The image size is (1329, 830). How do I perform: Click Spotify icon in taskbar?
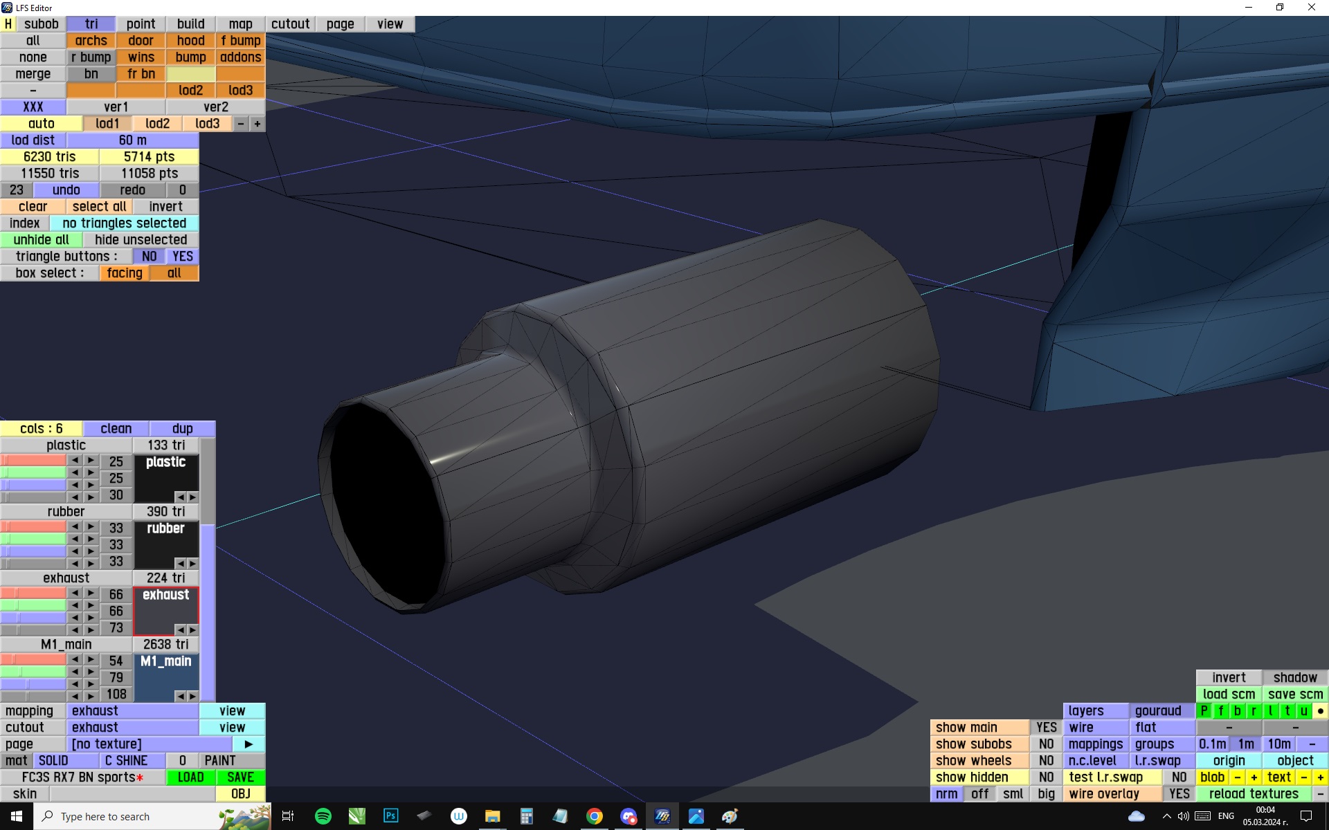(x=323, y=816)
